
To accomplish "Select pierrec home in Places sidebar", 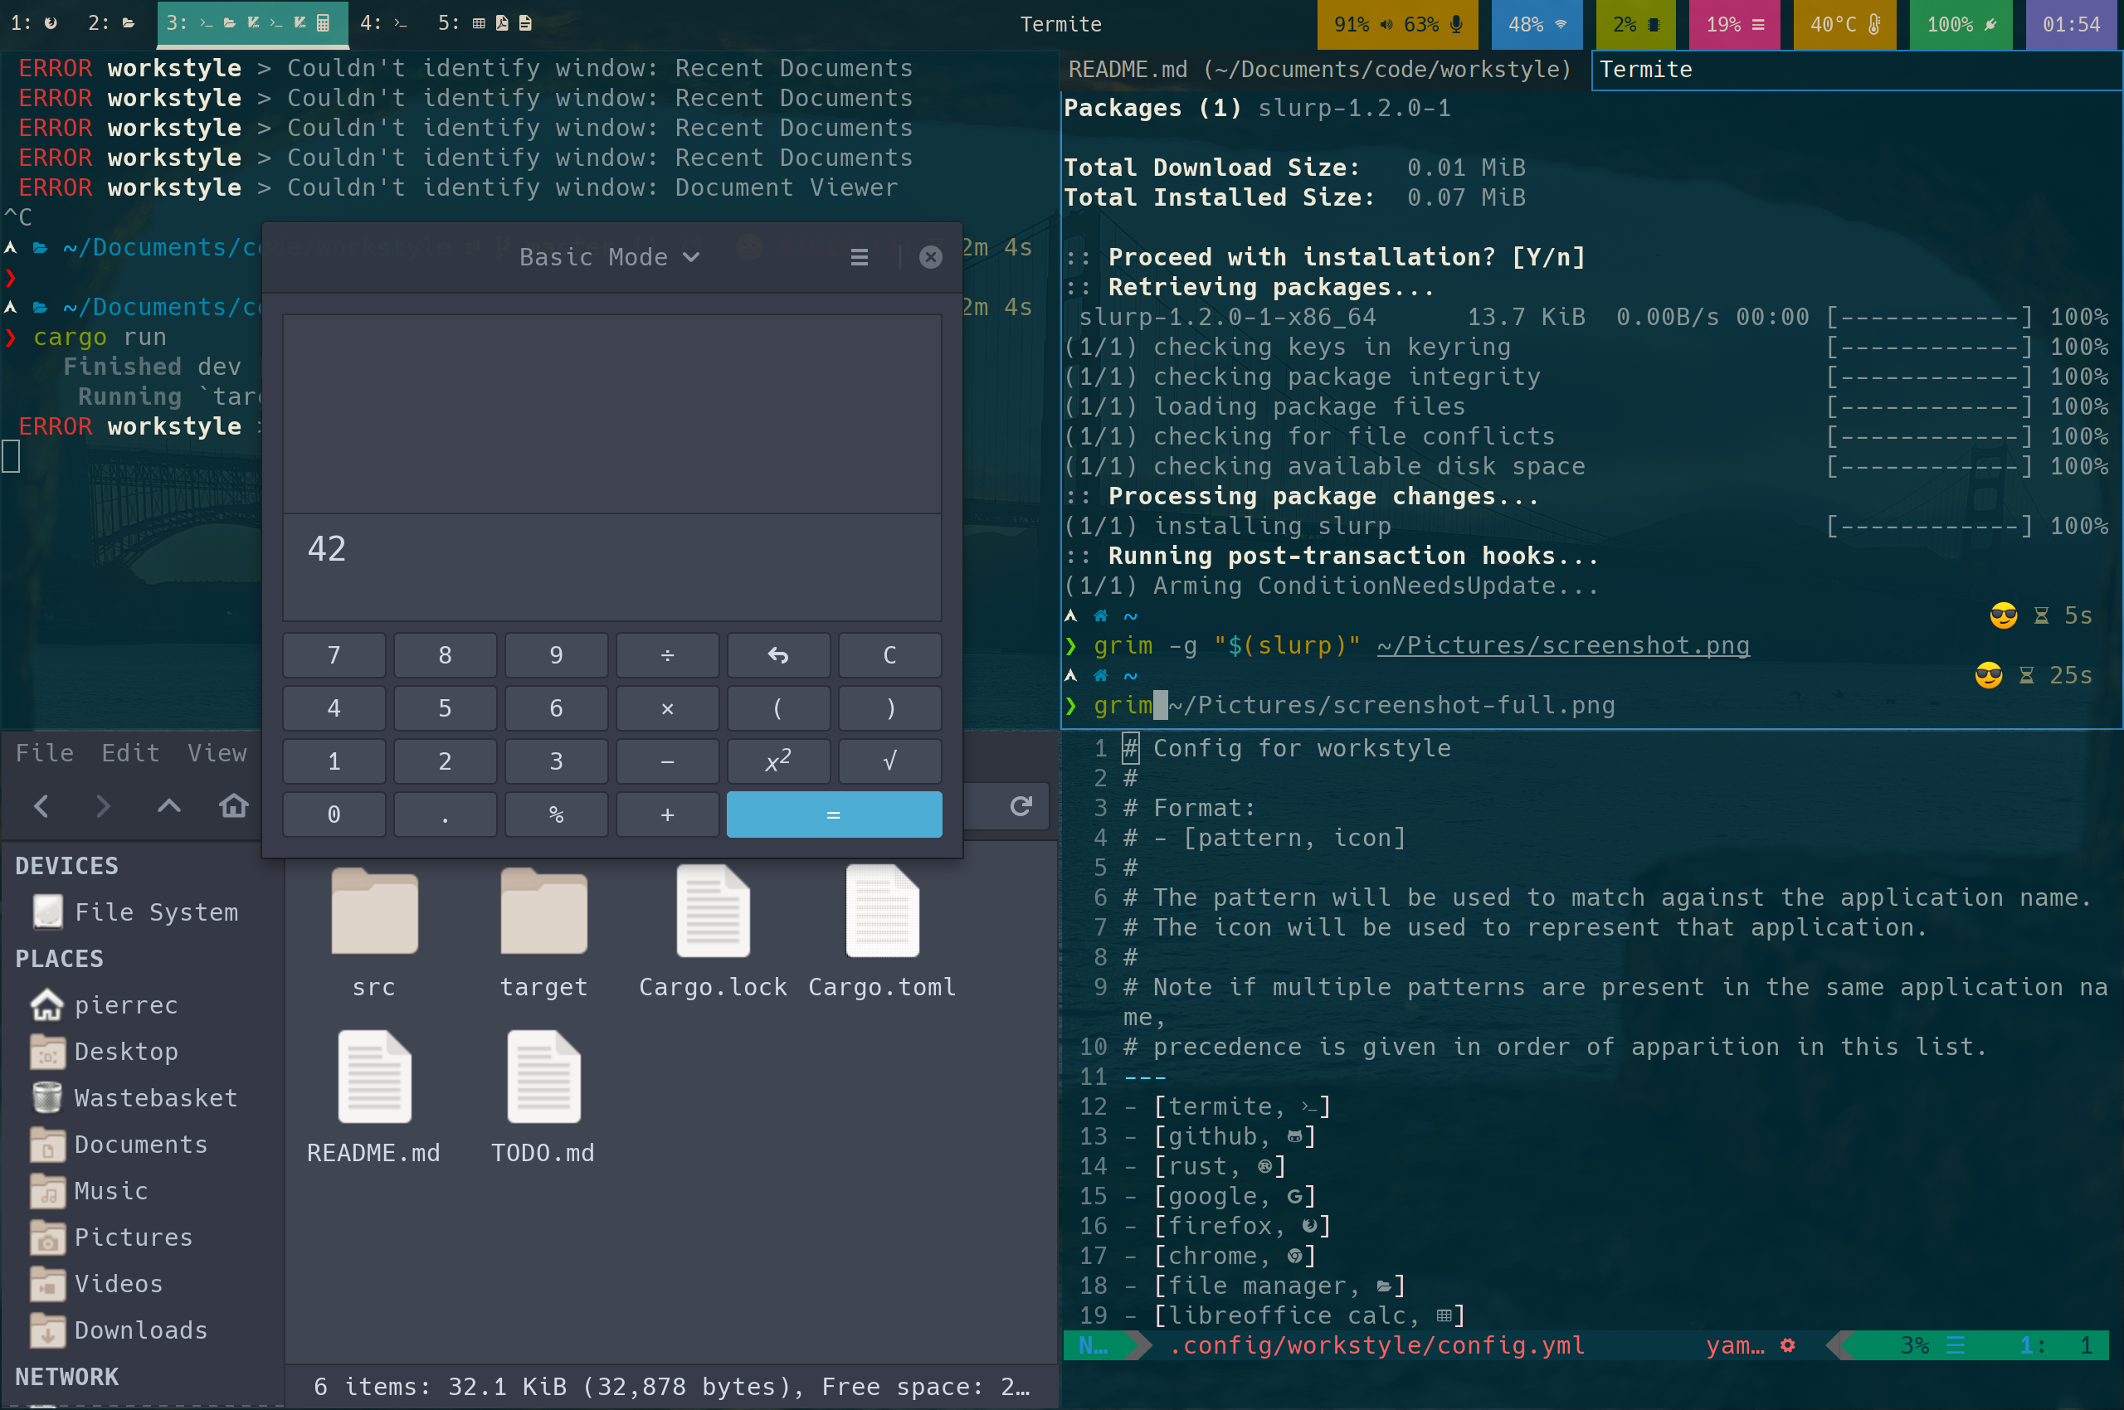I will 106,1004.
